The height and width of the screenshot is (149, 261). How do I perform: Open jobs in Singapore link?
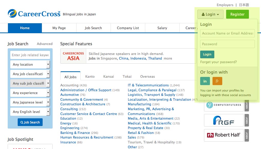click(109, 58)
